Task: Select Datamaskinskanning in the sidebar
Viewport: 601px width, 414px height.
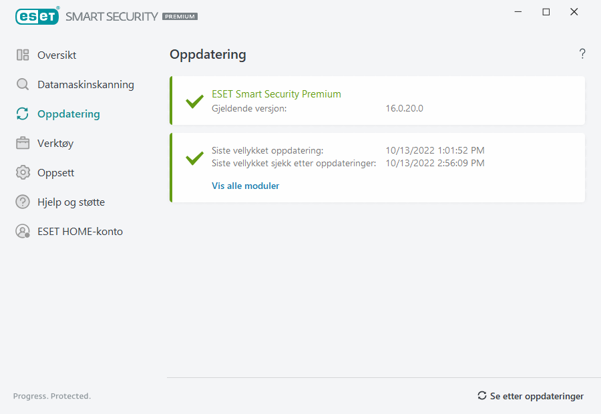Action: coord(85,85)
